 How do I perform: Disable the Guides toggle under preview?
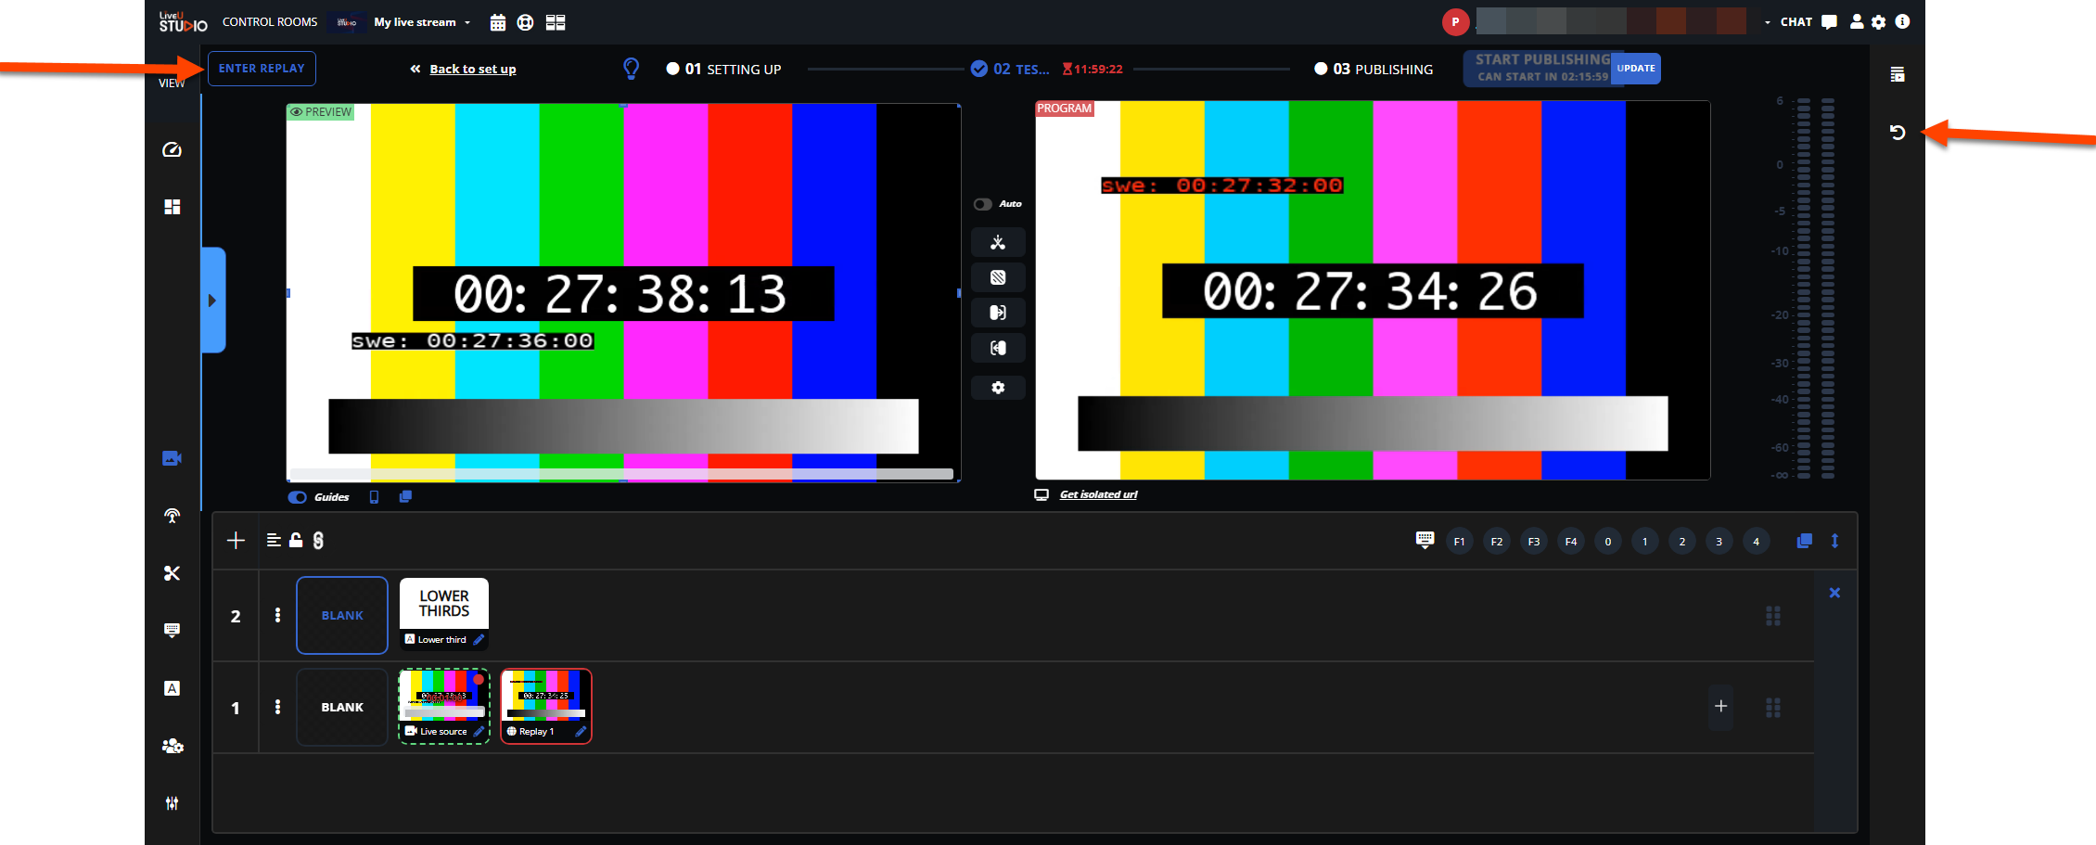[298, 497]
